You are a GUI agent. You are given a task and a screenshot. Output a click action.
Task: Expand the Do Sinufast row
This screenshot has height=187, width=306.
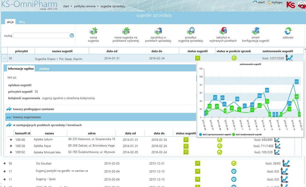pos(4,163)
